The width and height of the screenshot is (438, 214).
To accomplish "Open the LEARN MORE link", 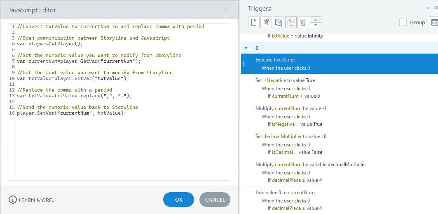I will [x=37, y=200].
